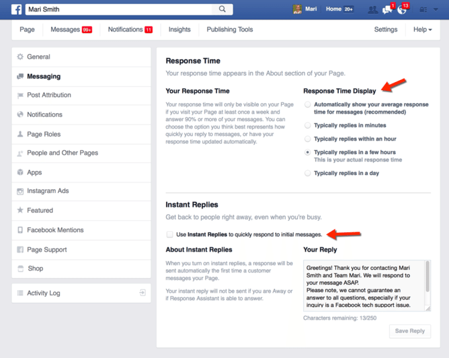Open People and Other Pages settings
449x358 pixels.
(81, 153)
